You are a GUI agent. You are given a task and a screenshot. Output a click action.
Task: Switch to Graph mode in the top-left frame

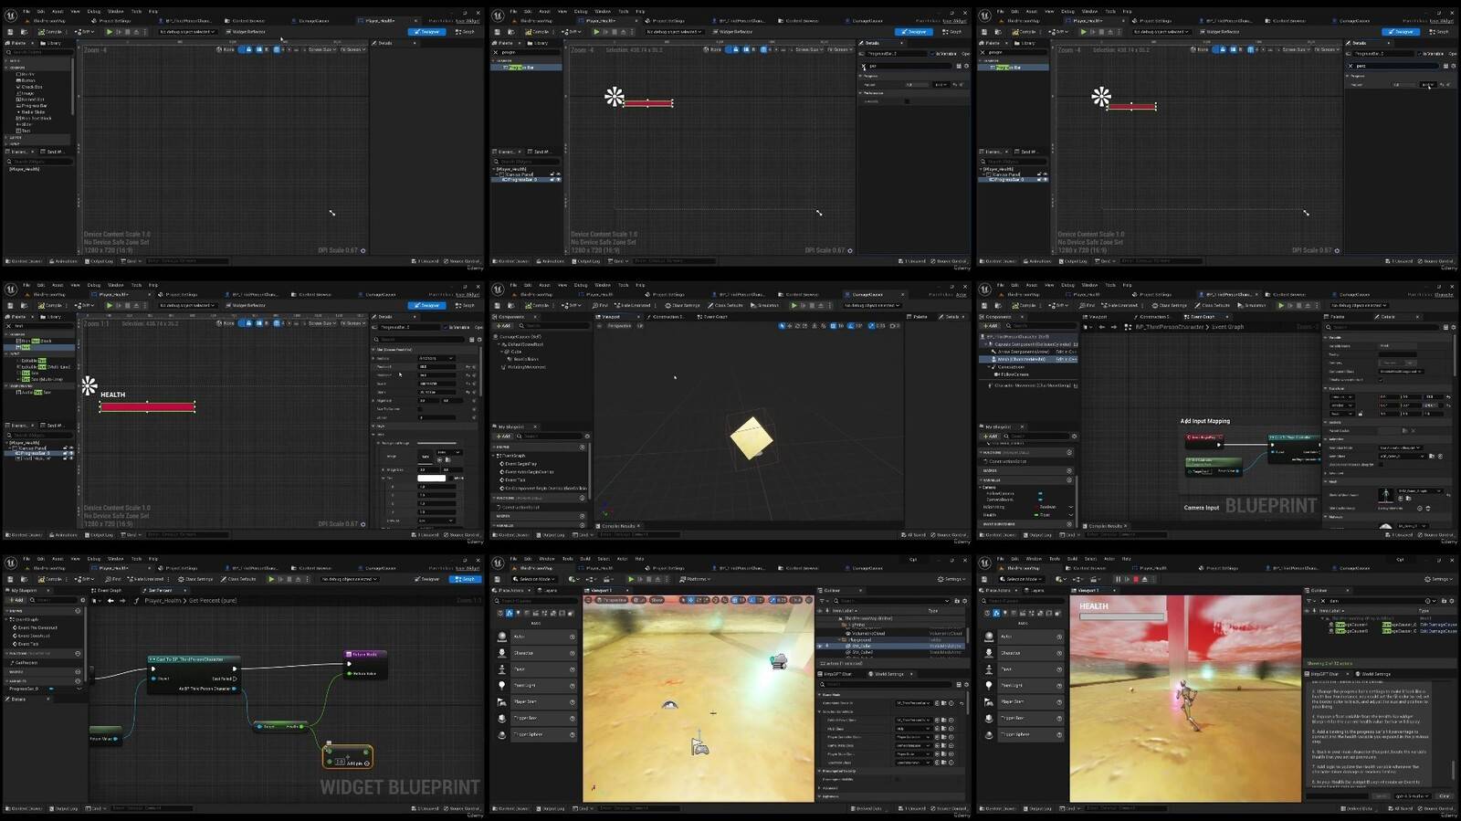click(466, 32)
